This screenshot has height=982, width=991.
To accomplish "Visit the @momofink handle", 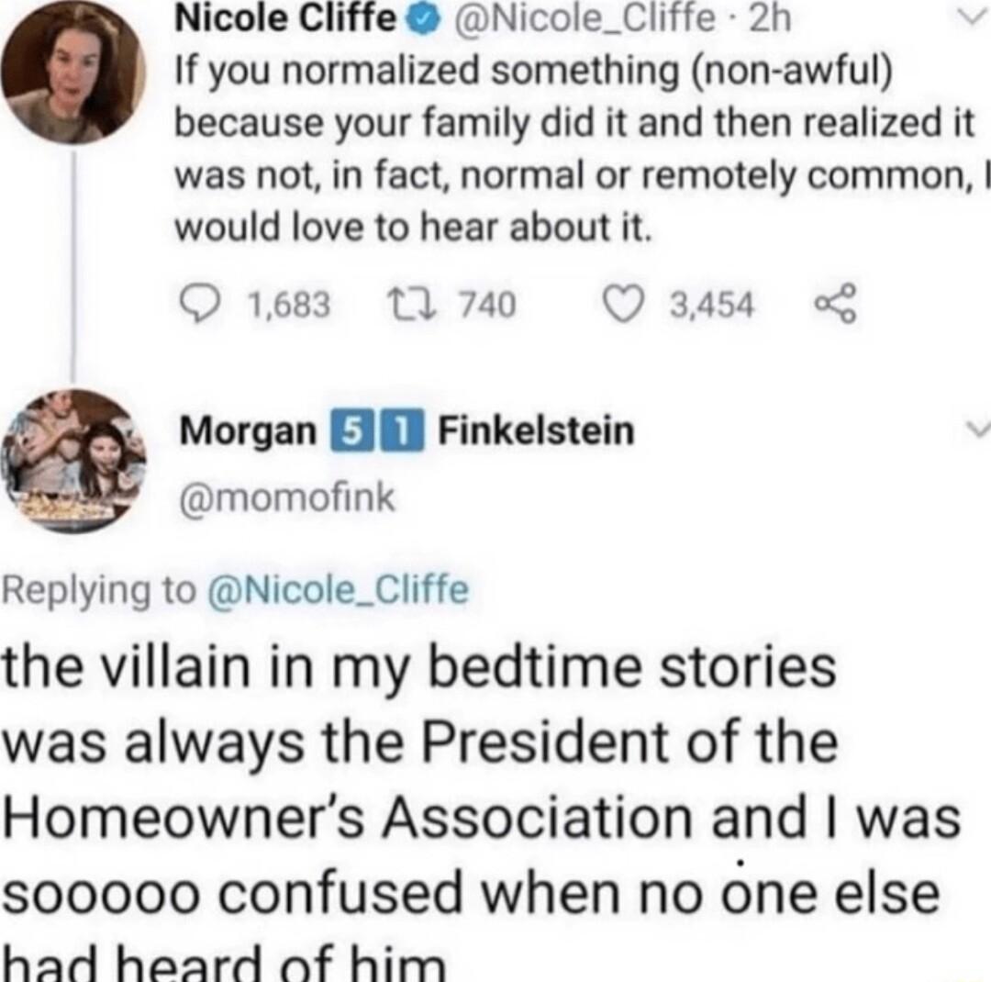I will pyautogui.click(x=286, y=497).
